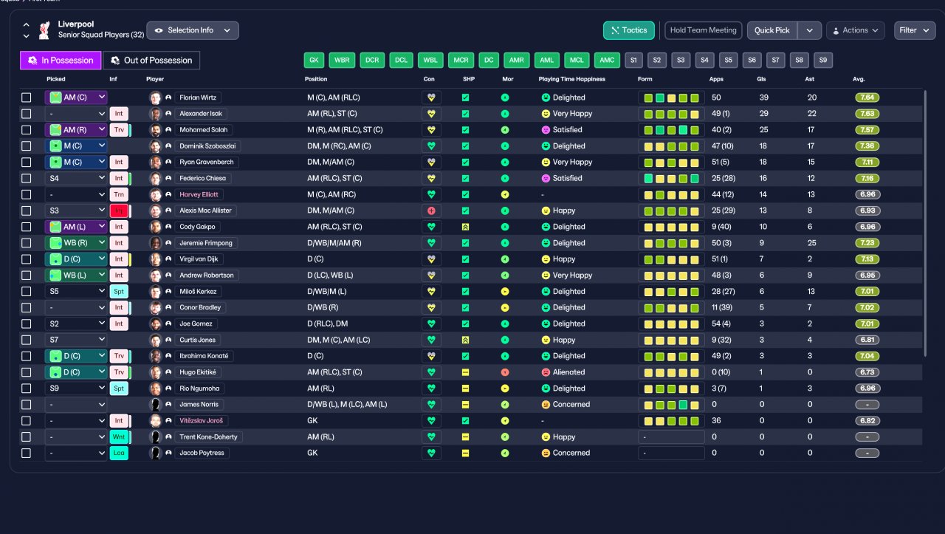Open the Quick Pick arrow dropdown
945x534 pixels.
810,30
